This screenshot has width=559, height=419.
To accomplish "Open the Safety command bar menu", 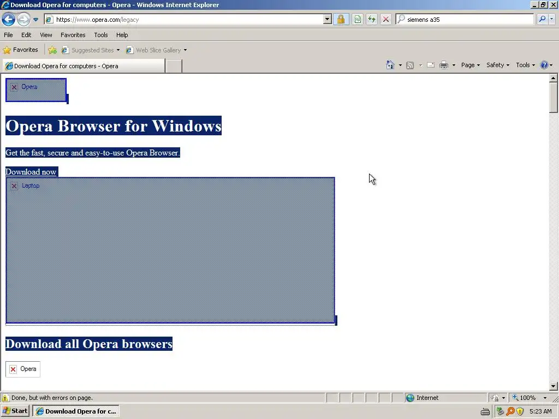I will point(498,65).
